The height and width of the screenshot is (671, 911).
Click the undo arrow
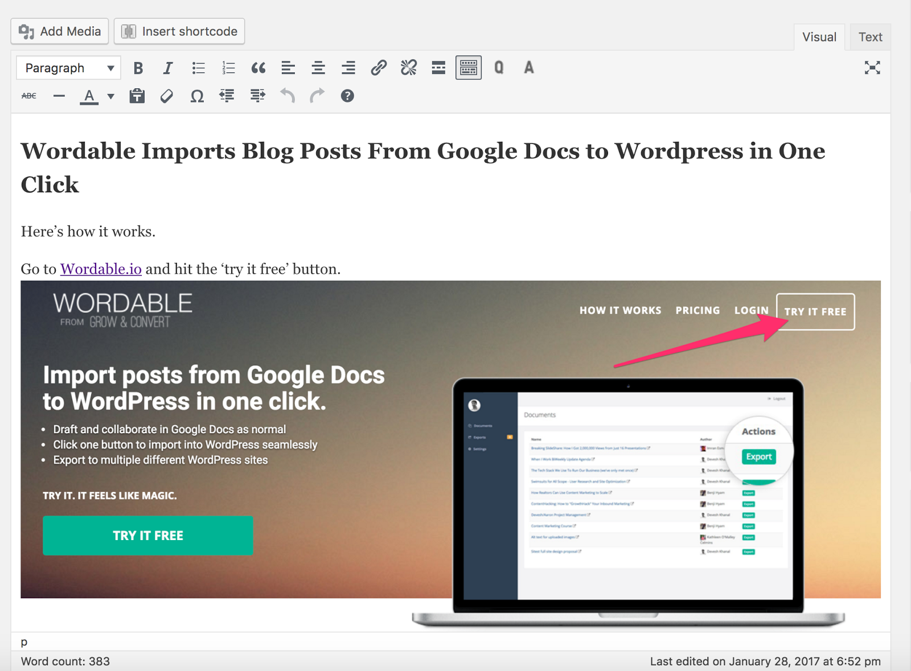click(288, 96)
